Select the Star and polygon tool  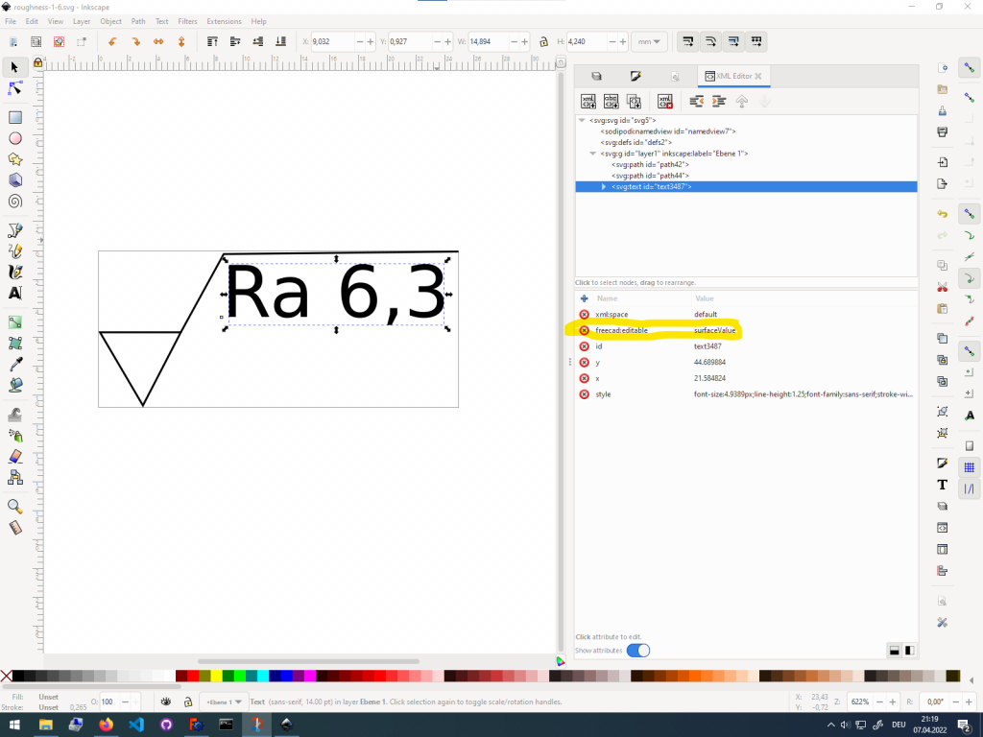[15, 159]
